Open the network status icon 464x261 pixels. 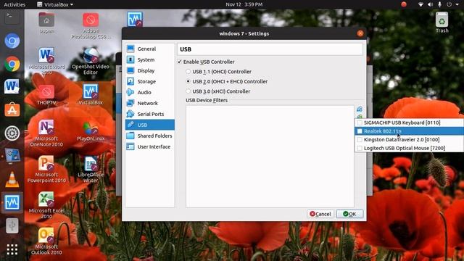point(420,4)
